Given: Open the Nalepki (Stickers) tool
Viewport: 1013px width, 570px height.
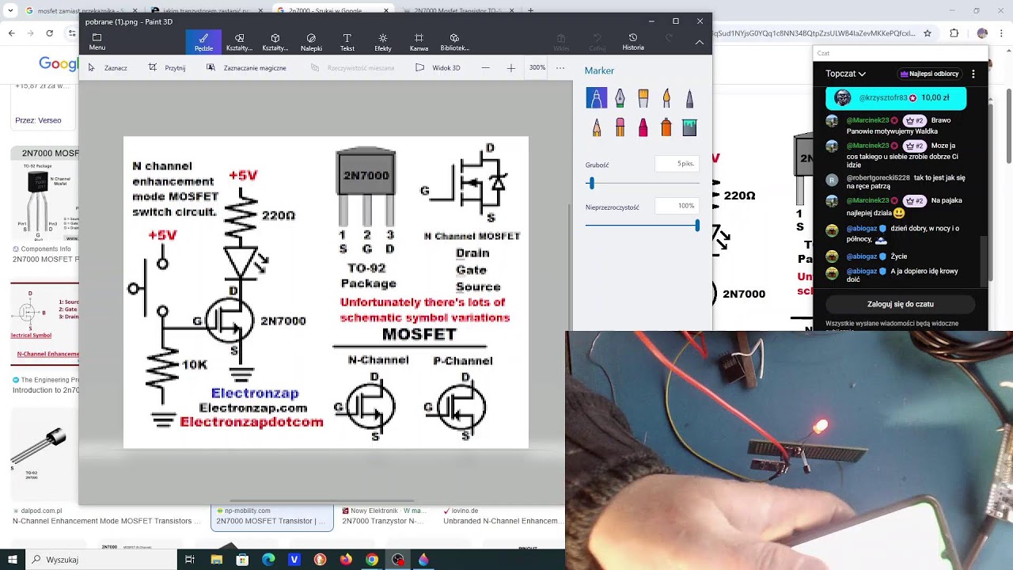Looking at the screenshot, I should click(x=311, y=42).
